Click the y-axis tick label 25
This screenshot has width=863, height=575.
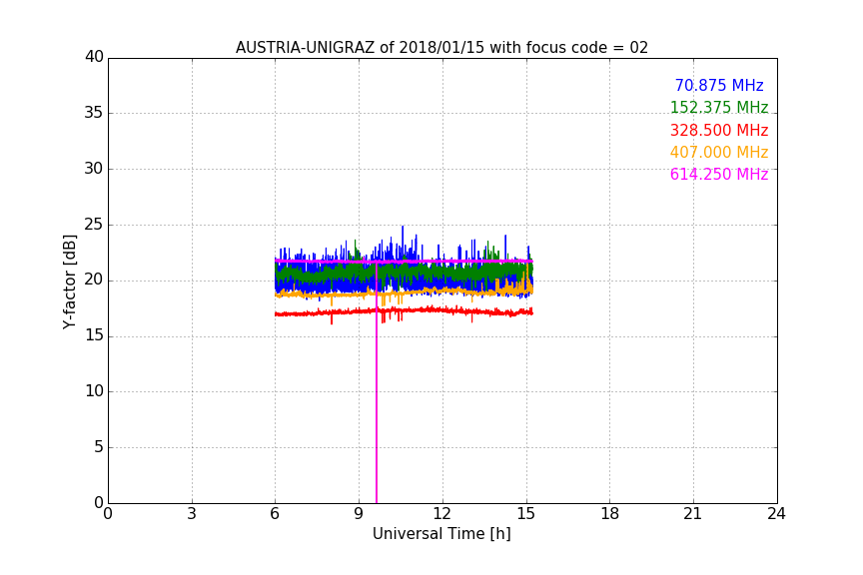(x=94, y=225)
